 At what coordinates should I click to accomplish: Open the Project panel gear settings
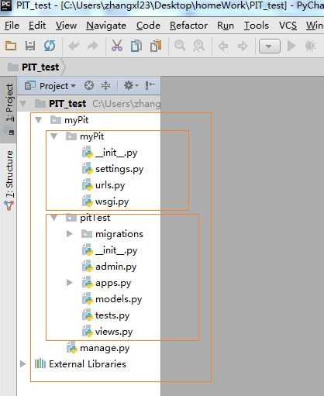pyautogui.click(x=131, y=85)
